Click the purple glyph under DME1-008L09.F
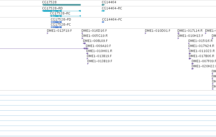 pos(84,43)
